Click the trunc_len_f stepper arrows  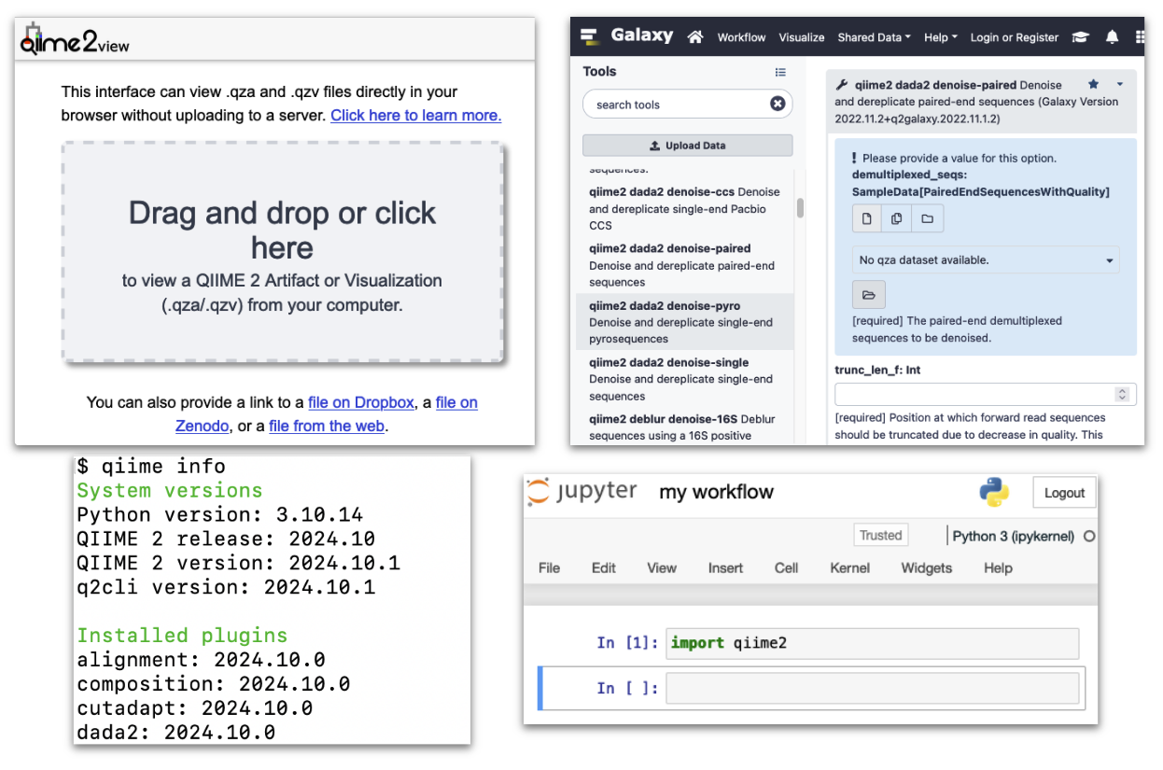point(1123,395)
